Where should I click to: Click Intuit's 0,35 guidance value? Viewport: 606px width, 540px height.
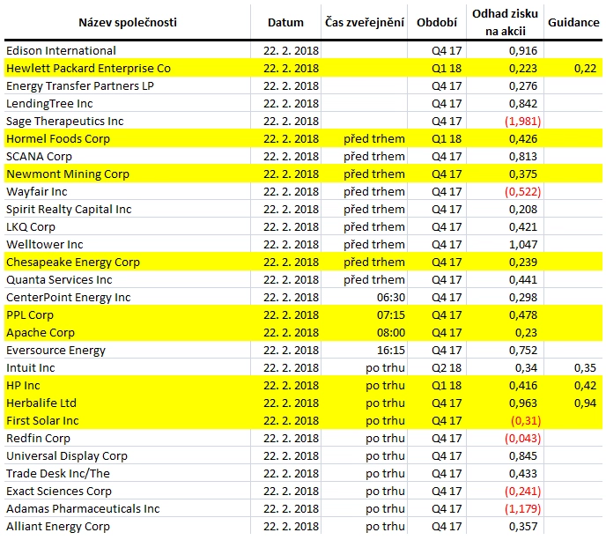coord(585,368)
